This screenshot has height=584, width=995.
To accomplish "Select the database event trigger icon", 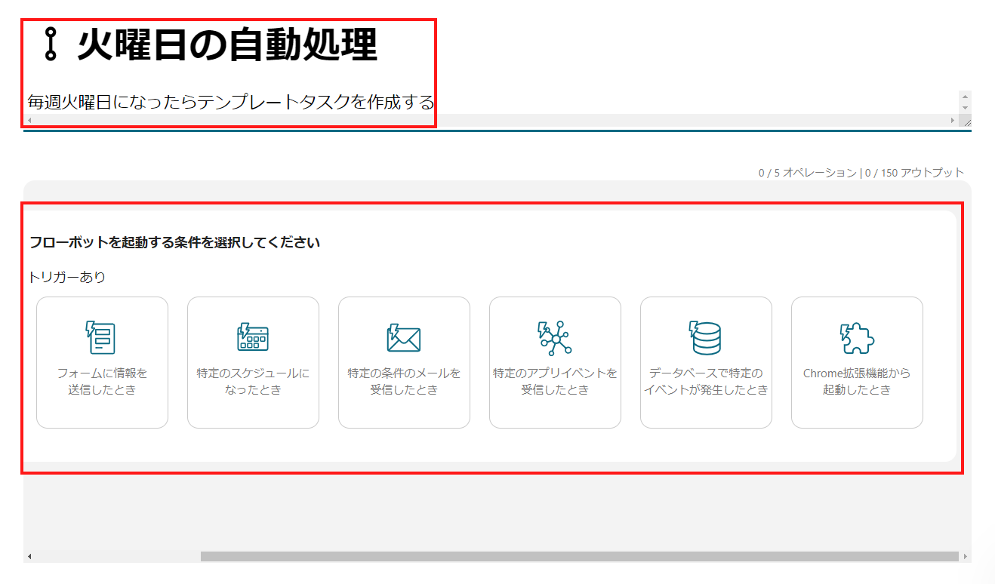I will (706, 336).
